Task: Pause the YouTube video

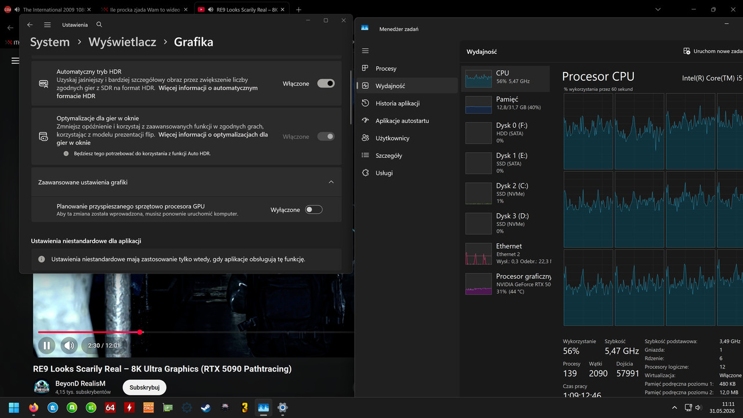Action: point(46,345)
